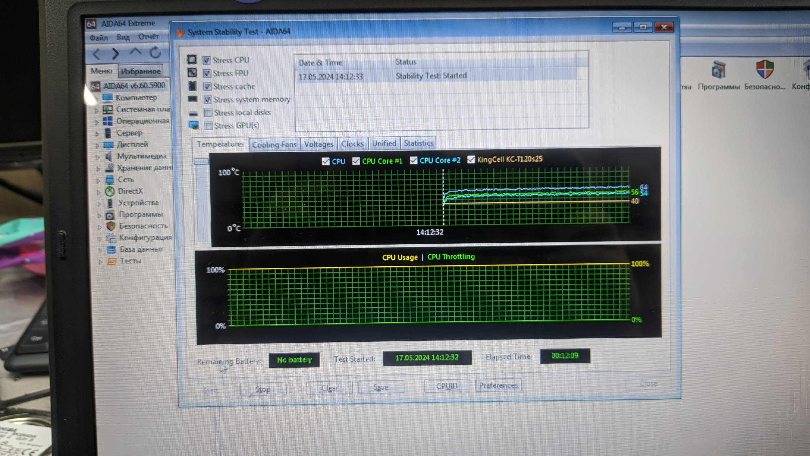Click the monitor icon beside Stress GPU(s)
The height and width of the screenshot is (456, 810).
pyautogui.click(x=194, y=125)
